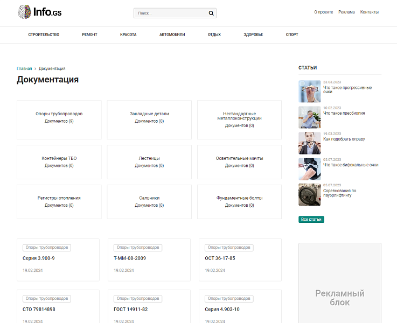The image size is (397, 323).
Task: Open the ГОСТ 14911-82 document
Action: [x=130, y=310]
